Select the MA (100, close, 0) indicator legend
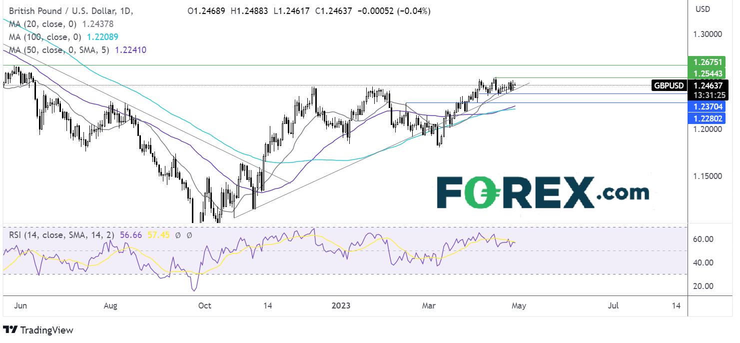Image resolution: width=740 pixels, height=343 pixels. click(x=63, y=37)
